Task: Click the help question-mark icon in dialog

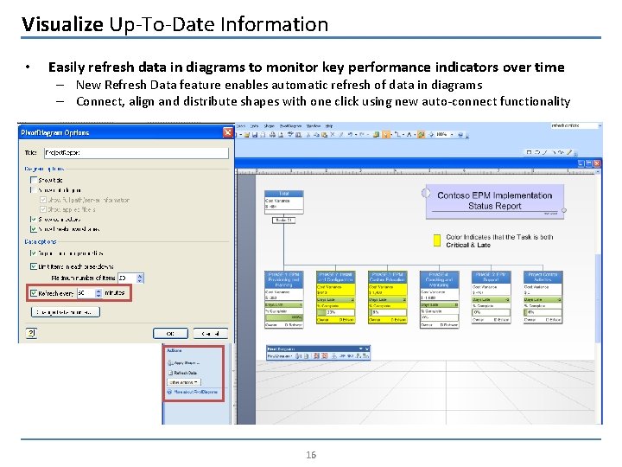Action: [x=31, y=333]
